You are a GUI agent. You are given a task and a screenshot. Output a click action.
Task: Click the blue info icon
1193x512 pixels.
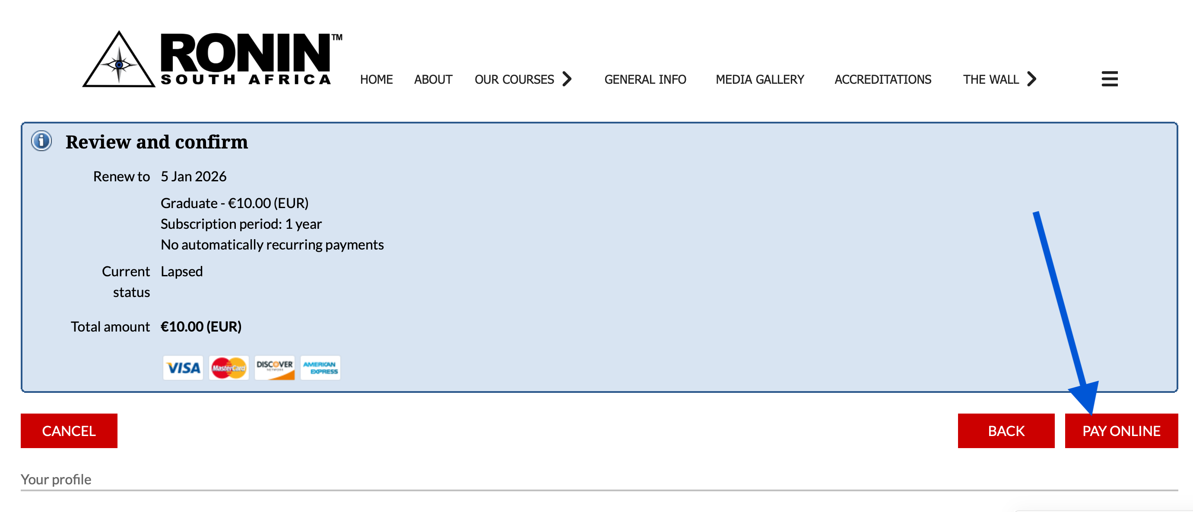(41, 141)
